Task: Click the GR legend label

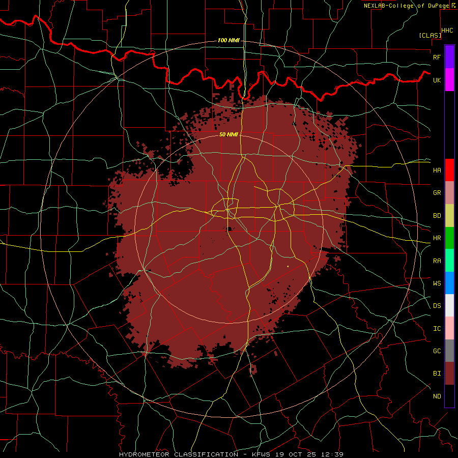Action: click(437, 193)
